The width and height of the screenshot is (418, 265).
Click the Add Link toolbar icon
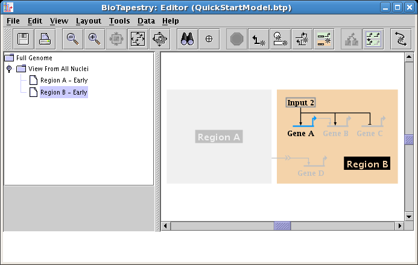click(259, 39)
